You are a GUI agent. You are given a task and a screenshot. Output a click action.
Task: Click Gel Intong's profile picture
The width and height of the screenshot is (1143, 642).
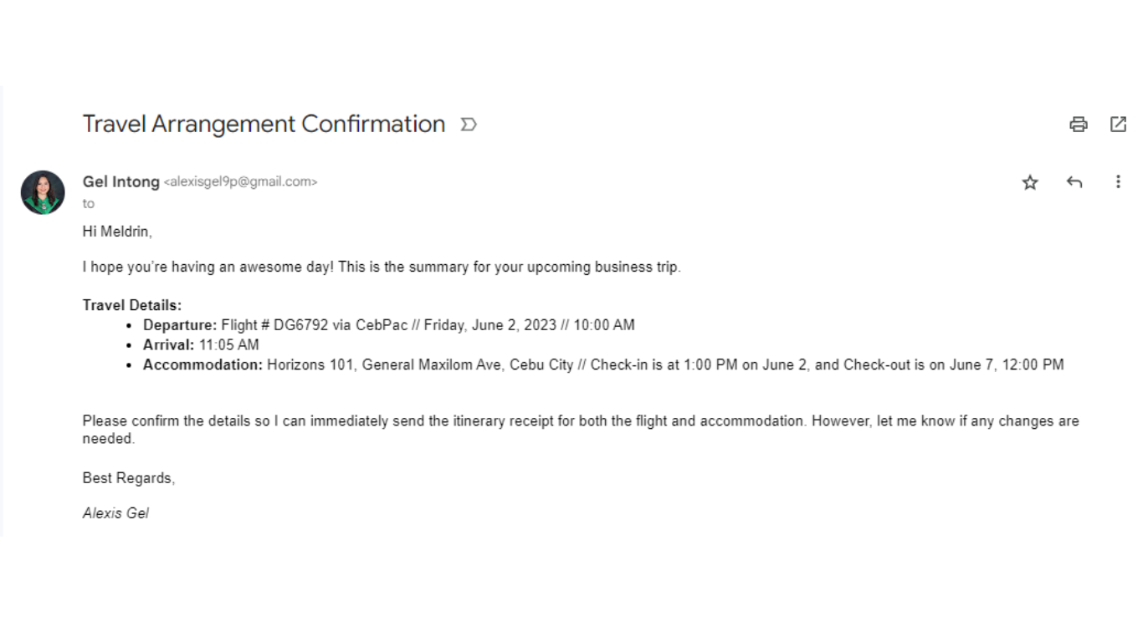pos(43,192)
